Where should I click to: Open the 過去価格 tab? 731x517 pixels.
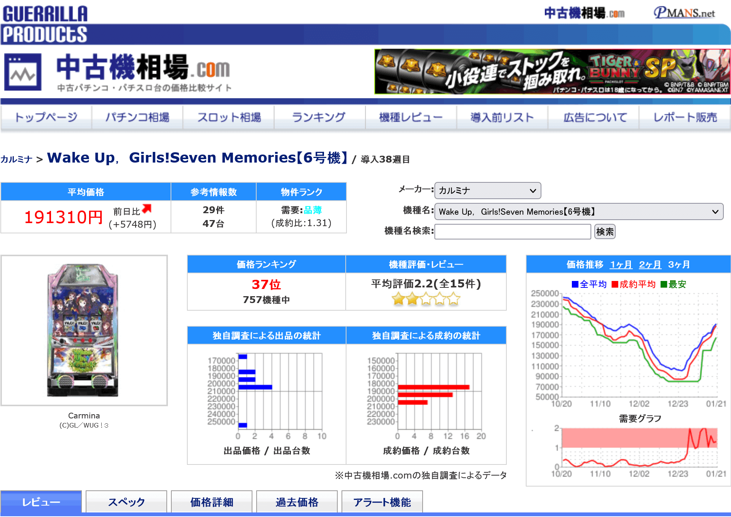297,502
